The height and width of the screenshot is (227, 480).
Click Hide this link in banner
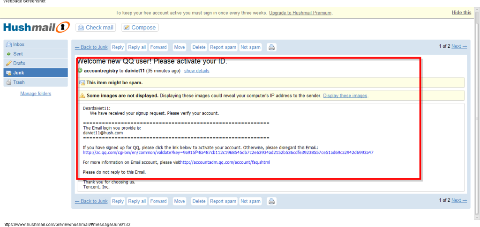point(461,13)
